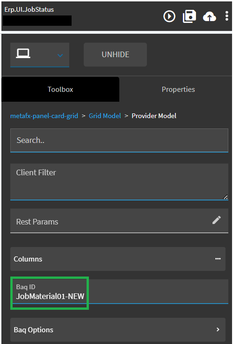This screenshot has width=233, height=344.
Task: Go to metafx-panel-card-grid breadcrumb
Action: tap(44, 116)
